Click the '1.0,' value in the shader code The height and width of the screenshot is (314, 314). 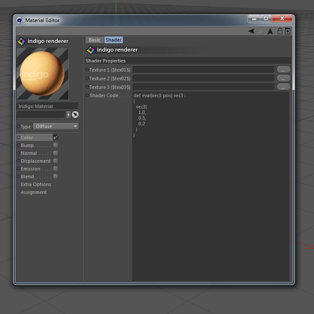tap(142, 112)
